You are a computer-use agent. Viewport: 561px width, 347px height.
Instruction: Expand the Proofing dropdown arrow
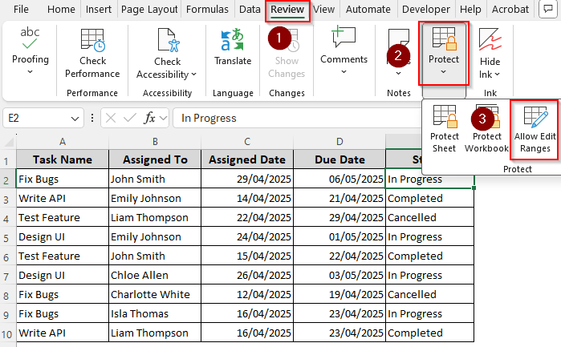(x=30, y=72)
